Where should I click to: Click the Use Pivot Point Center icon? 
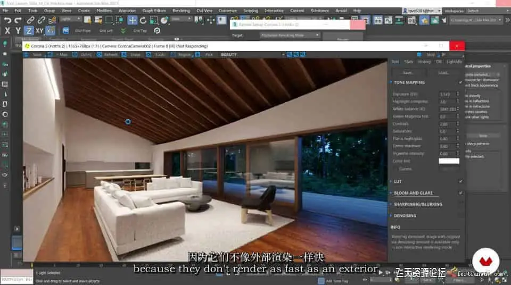tap(199, 20)
